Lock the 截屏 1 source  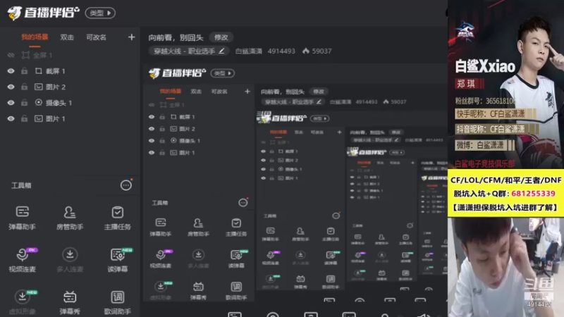click(24, 71)
